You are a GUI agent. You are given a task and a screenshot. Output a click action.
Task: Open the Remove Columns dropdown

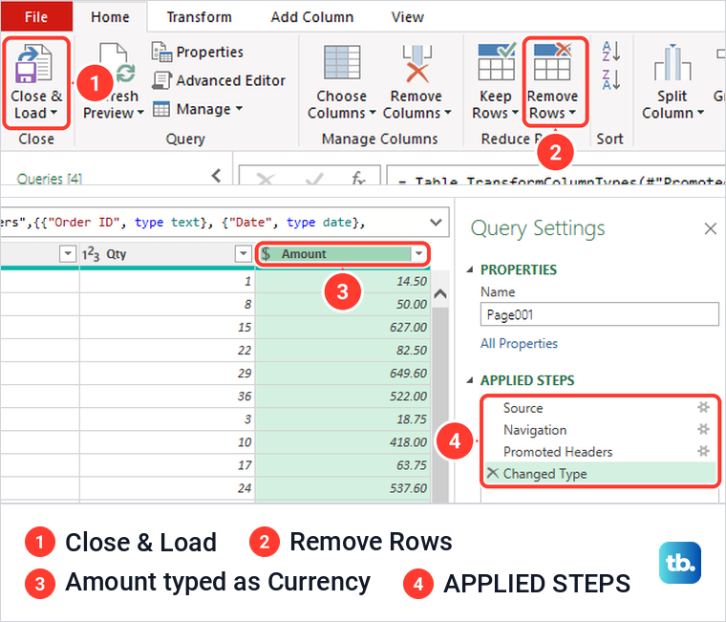pos(448,113)
